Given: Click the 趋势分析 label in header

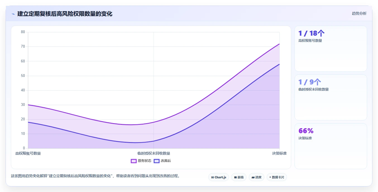Looking at the screenshot, I should [x=359, y=13].
